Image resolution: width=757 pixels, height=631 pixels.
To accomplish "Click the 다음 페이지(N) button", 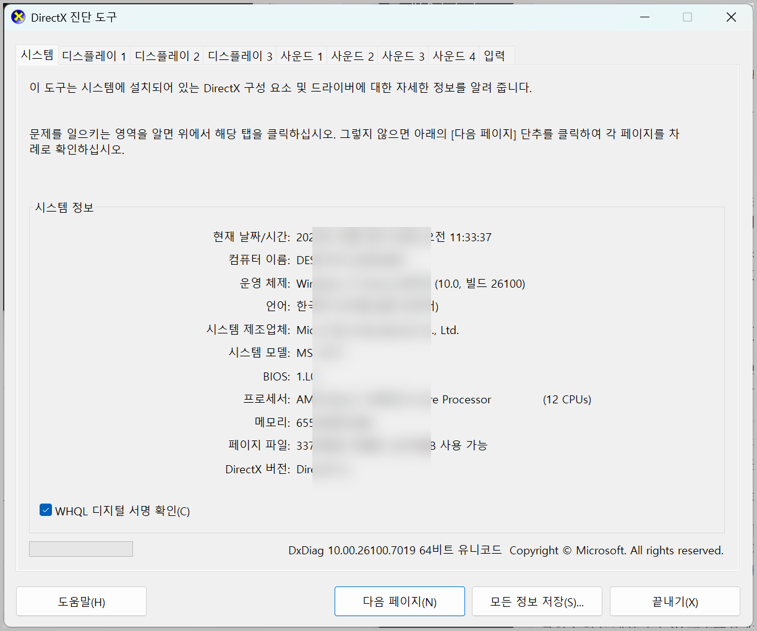I will click(400, 602).
